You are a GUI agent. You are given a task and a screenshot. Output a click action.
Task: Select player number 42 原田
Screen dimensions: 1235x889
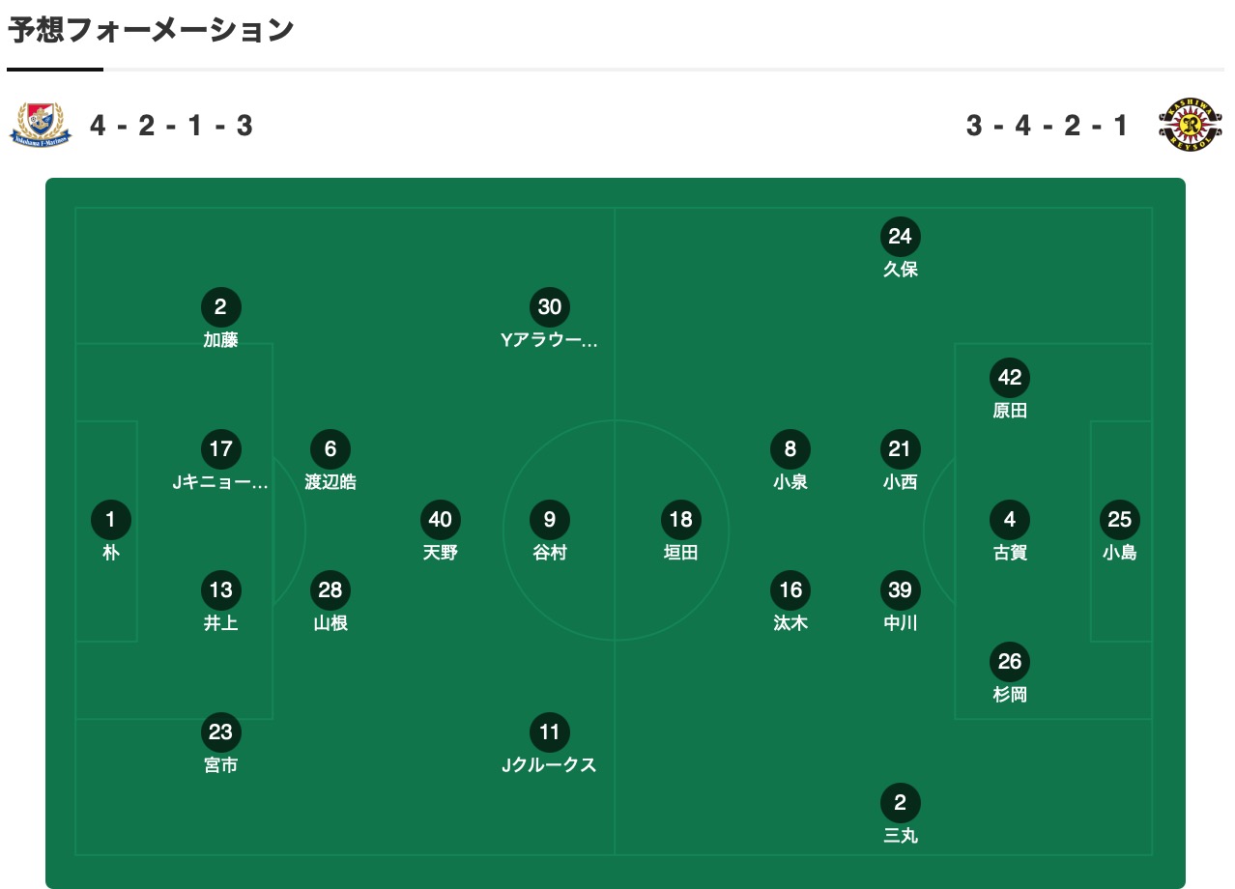pos(1010,389)
